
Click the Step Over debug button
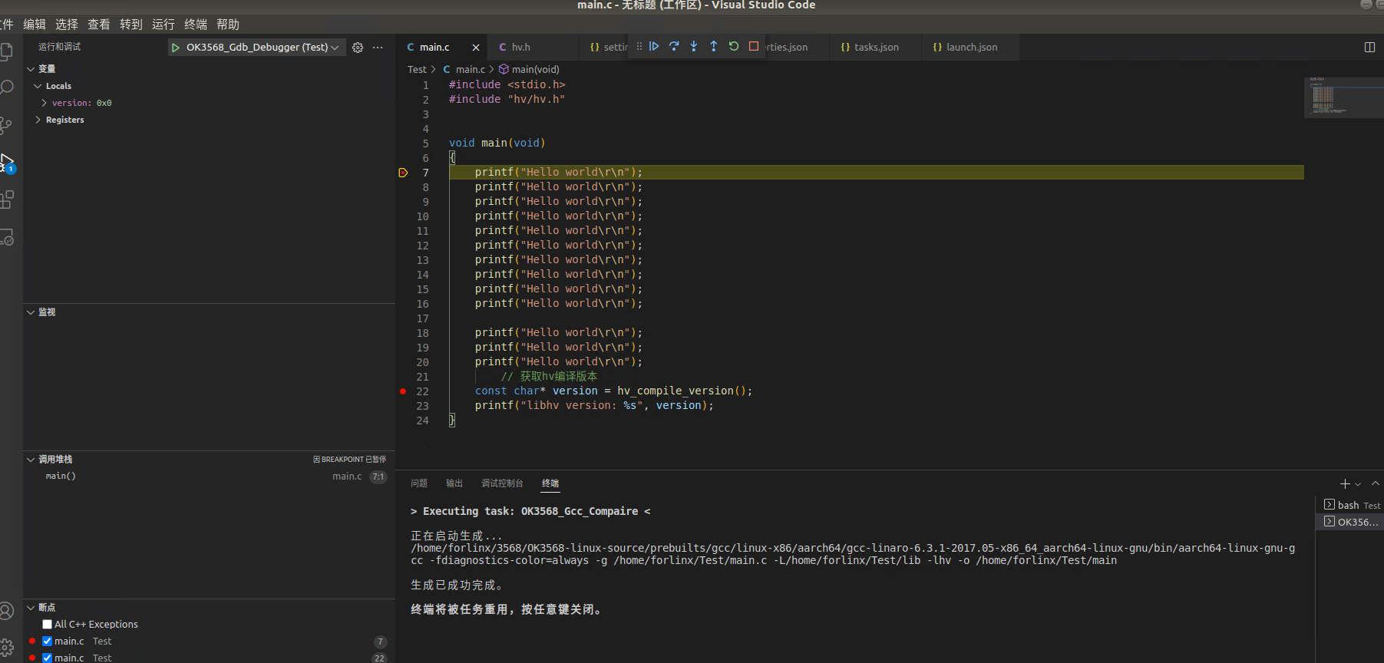(x=674, y=46)
